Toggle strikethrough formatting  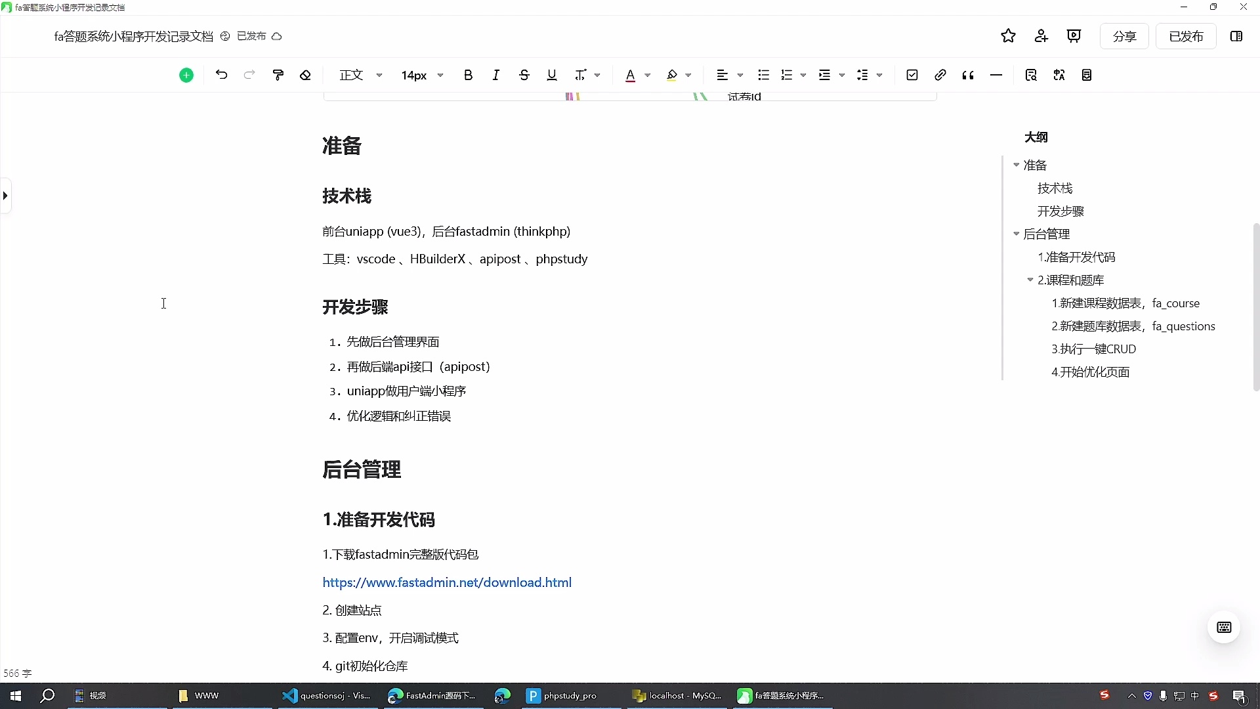(x=524, y=75)
